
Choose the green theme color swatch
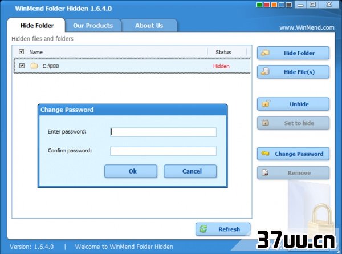259,5
